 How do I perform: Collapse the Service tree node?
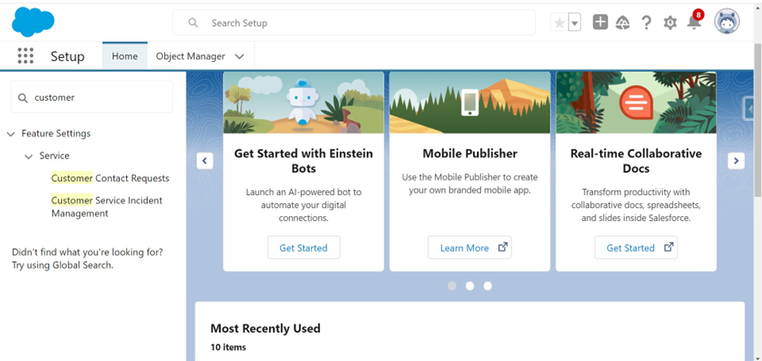(28, 156)
